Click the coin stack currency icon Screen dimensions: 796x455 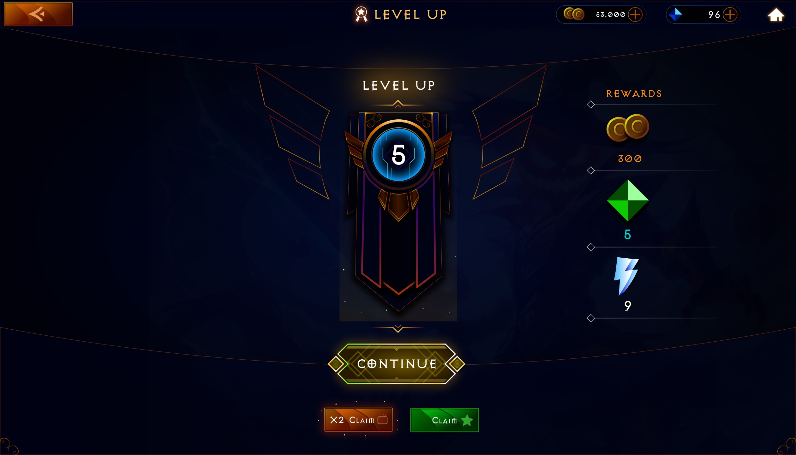574,14
